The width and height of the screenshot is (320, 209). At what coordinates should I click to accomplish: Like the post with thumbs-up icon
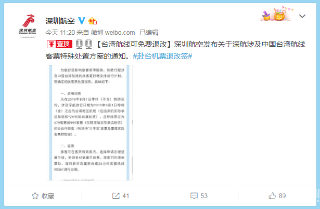pos(272,196)
